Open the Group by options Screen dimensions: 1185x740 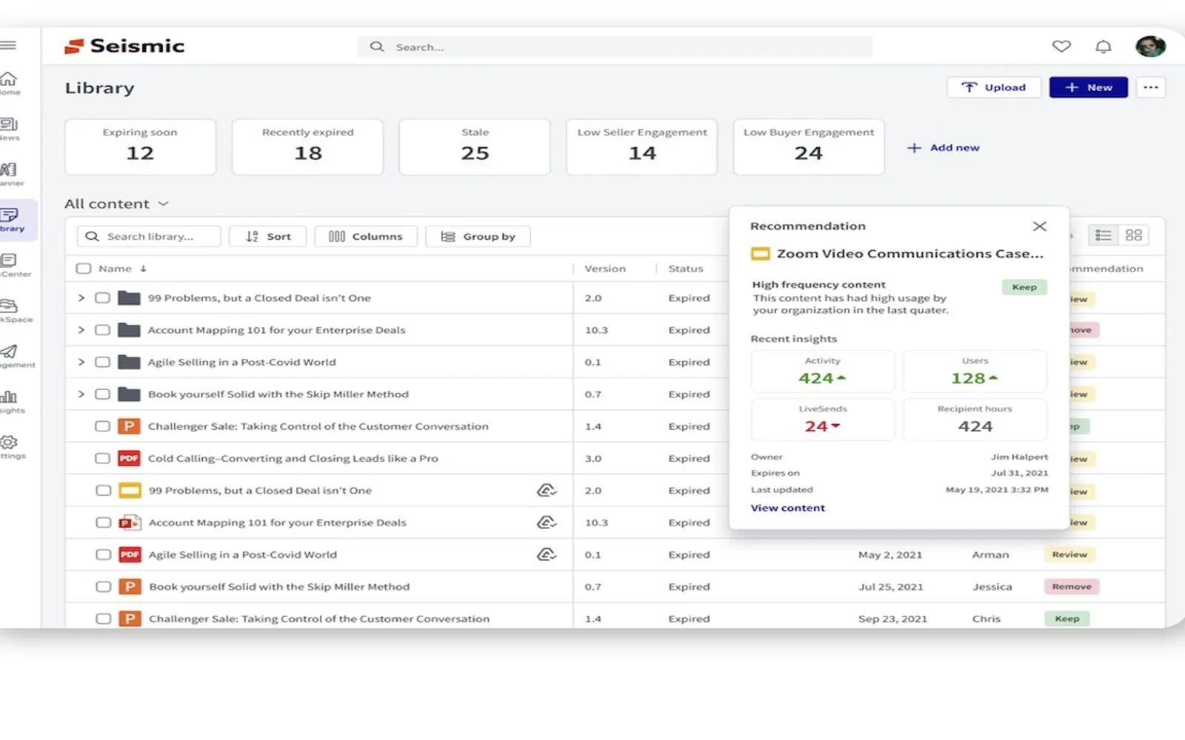pos(478,236)
